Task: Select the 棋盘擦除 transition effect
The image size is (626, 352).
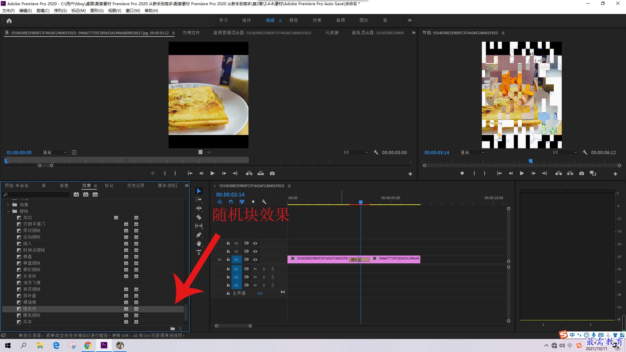Action: [x=93, y=263]
